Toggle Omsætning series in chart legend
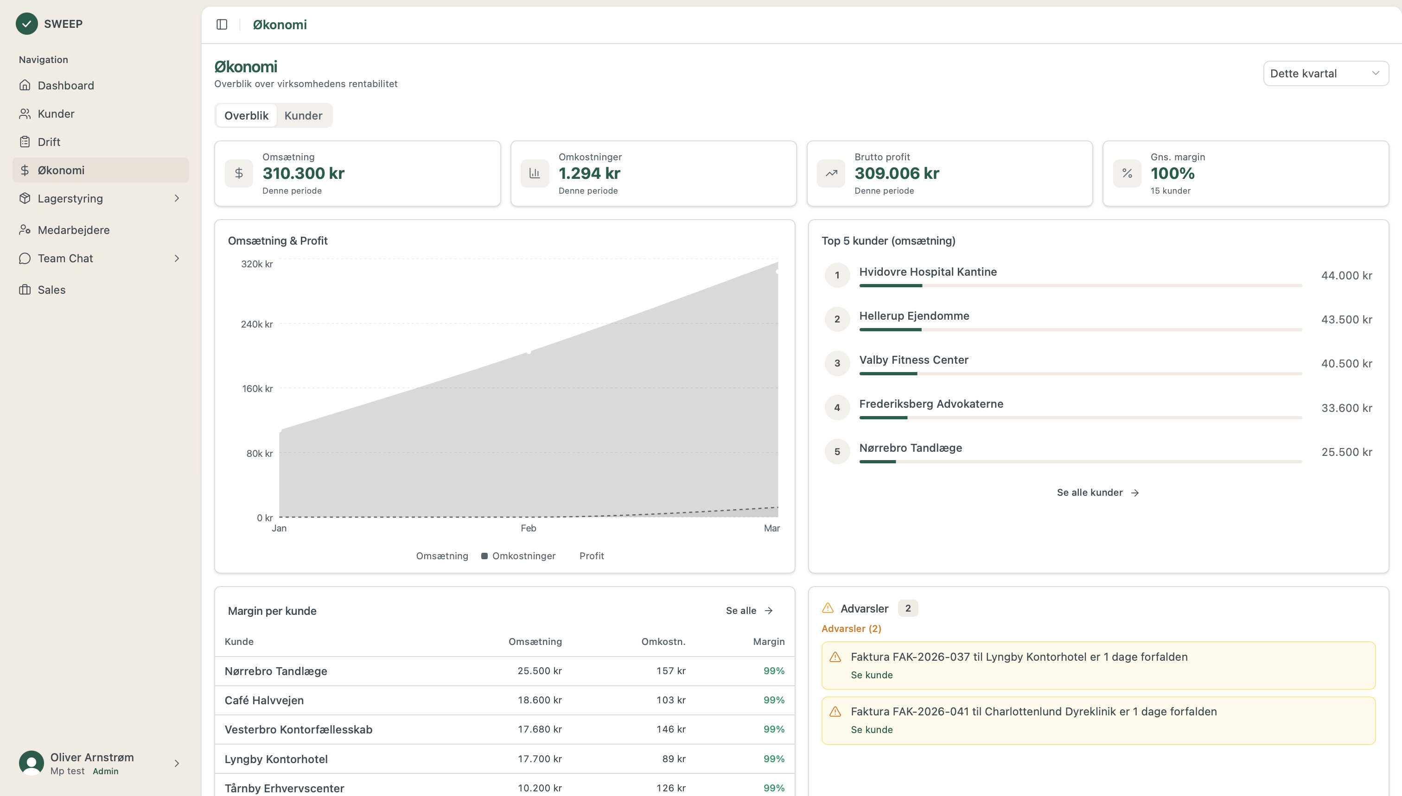 coord(441,556)
